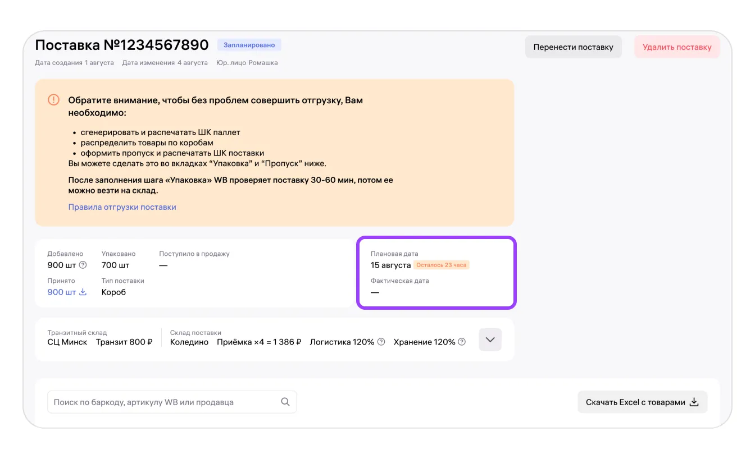Focus the barcode or article search field
The width and height of the screenshot is (755, 459).
(x=172, y=402)
